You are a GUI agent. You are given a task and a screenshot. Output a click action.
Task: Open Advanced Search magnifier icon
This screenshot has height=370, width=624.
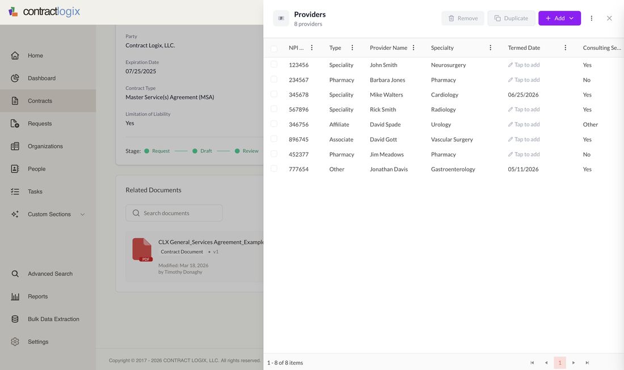point(15,274)
